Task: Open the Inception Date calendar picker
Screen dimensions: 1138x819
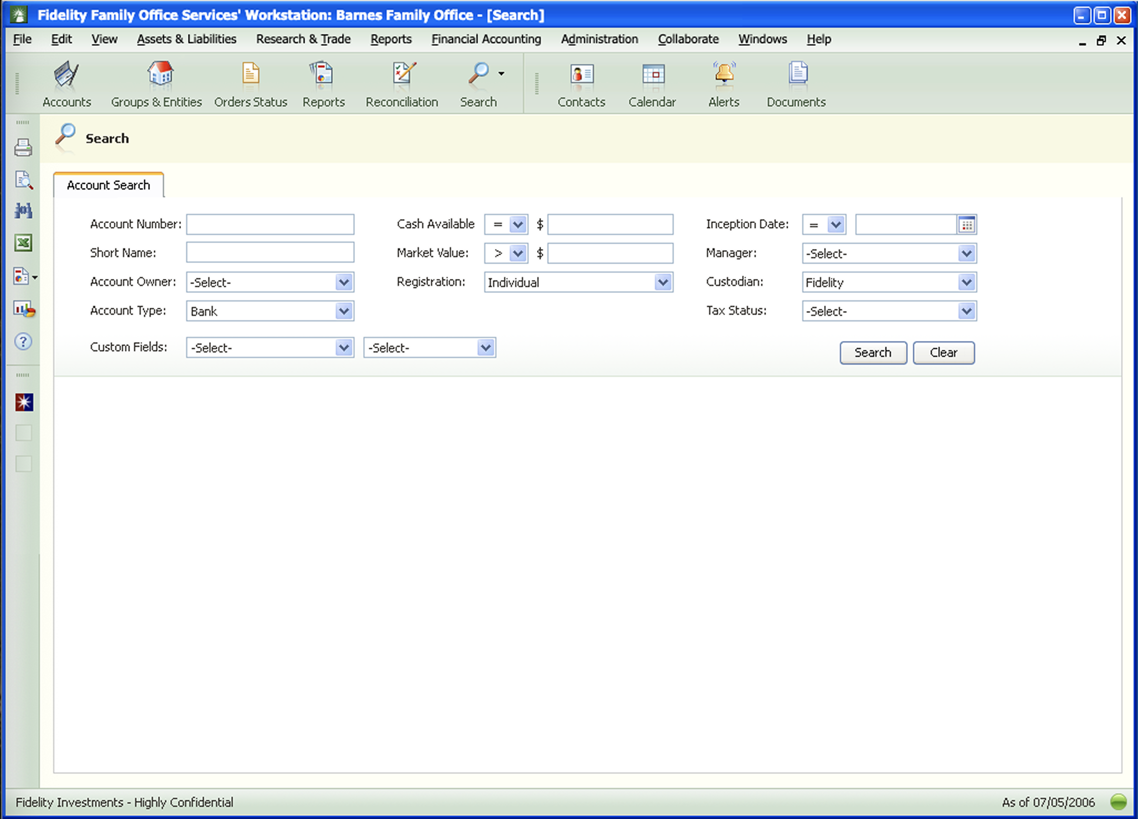Action: click(967, 225)
